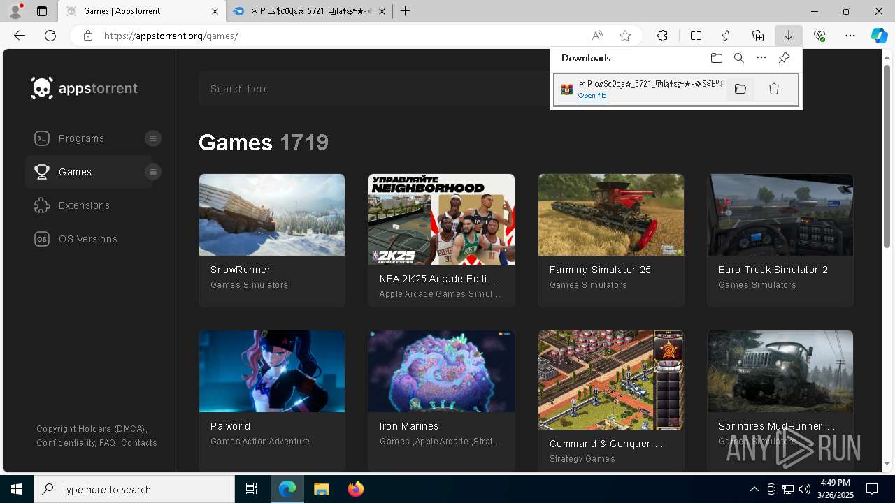Click the address bar URL
Image resolution: width=895 pixels, height=503 pixels.
[171, 36]
